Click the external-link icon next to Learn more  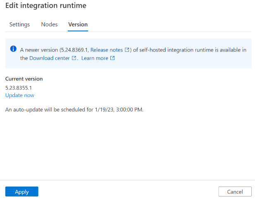(x=112, y=58)
